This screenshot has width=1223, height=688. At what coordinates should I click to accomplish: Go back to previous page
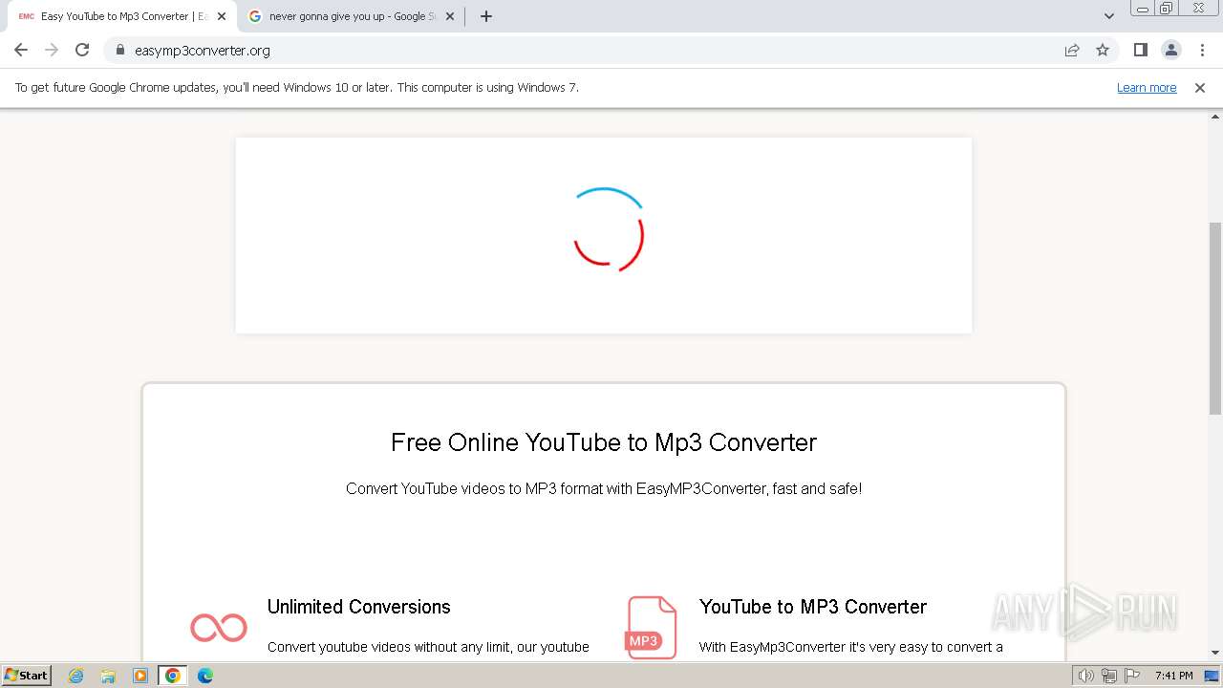21,50
